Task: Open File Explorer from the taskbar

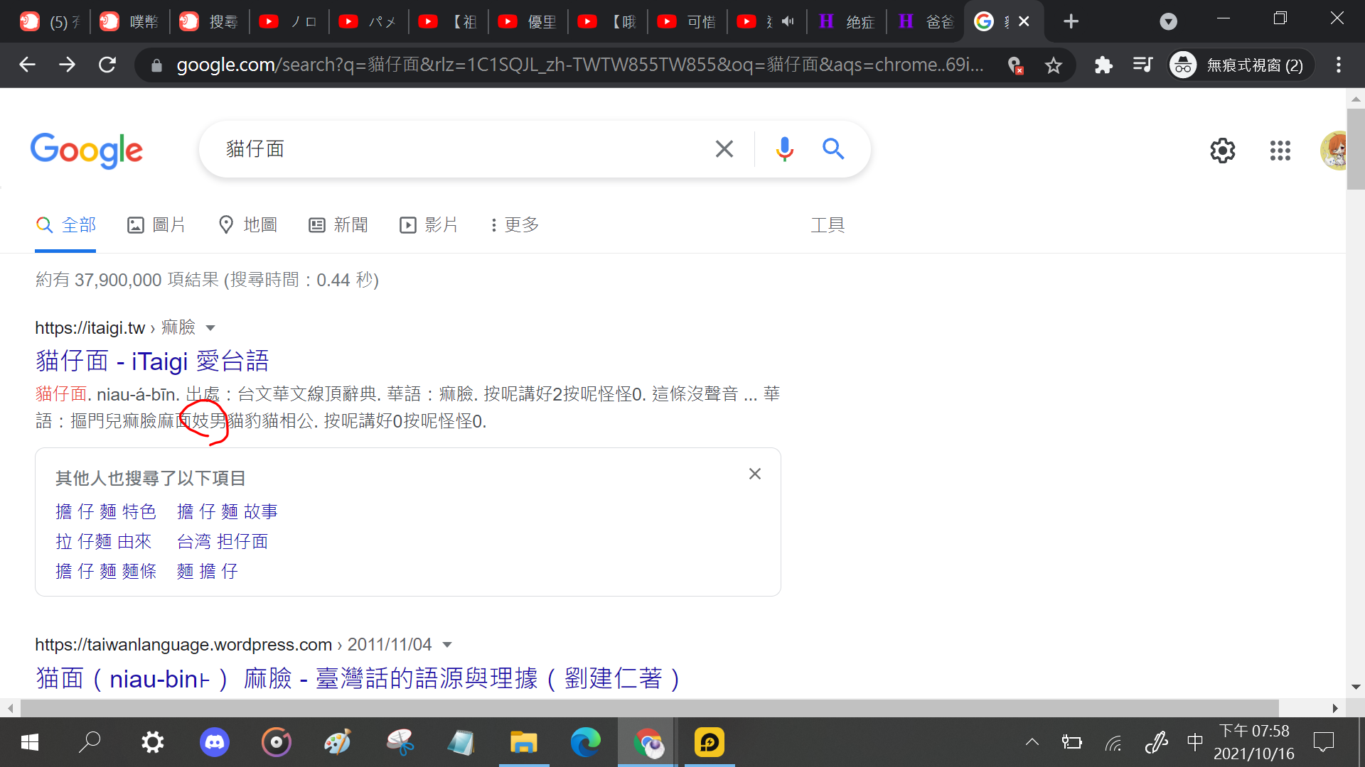Action: [x=523, y=743]
